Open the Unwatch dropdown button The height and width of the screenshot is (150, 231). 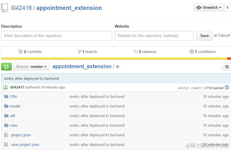click(x=209, y=8)
